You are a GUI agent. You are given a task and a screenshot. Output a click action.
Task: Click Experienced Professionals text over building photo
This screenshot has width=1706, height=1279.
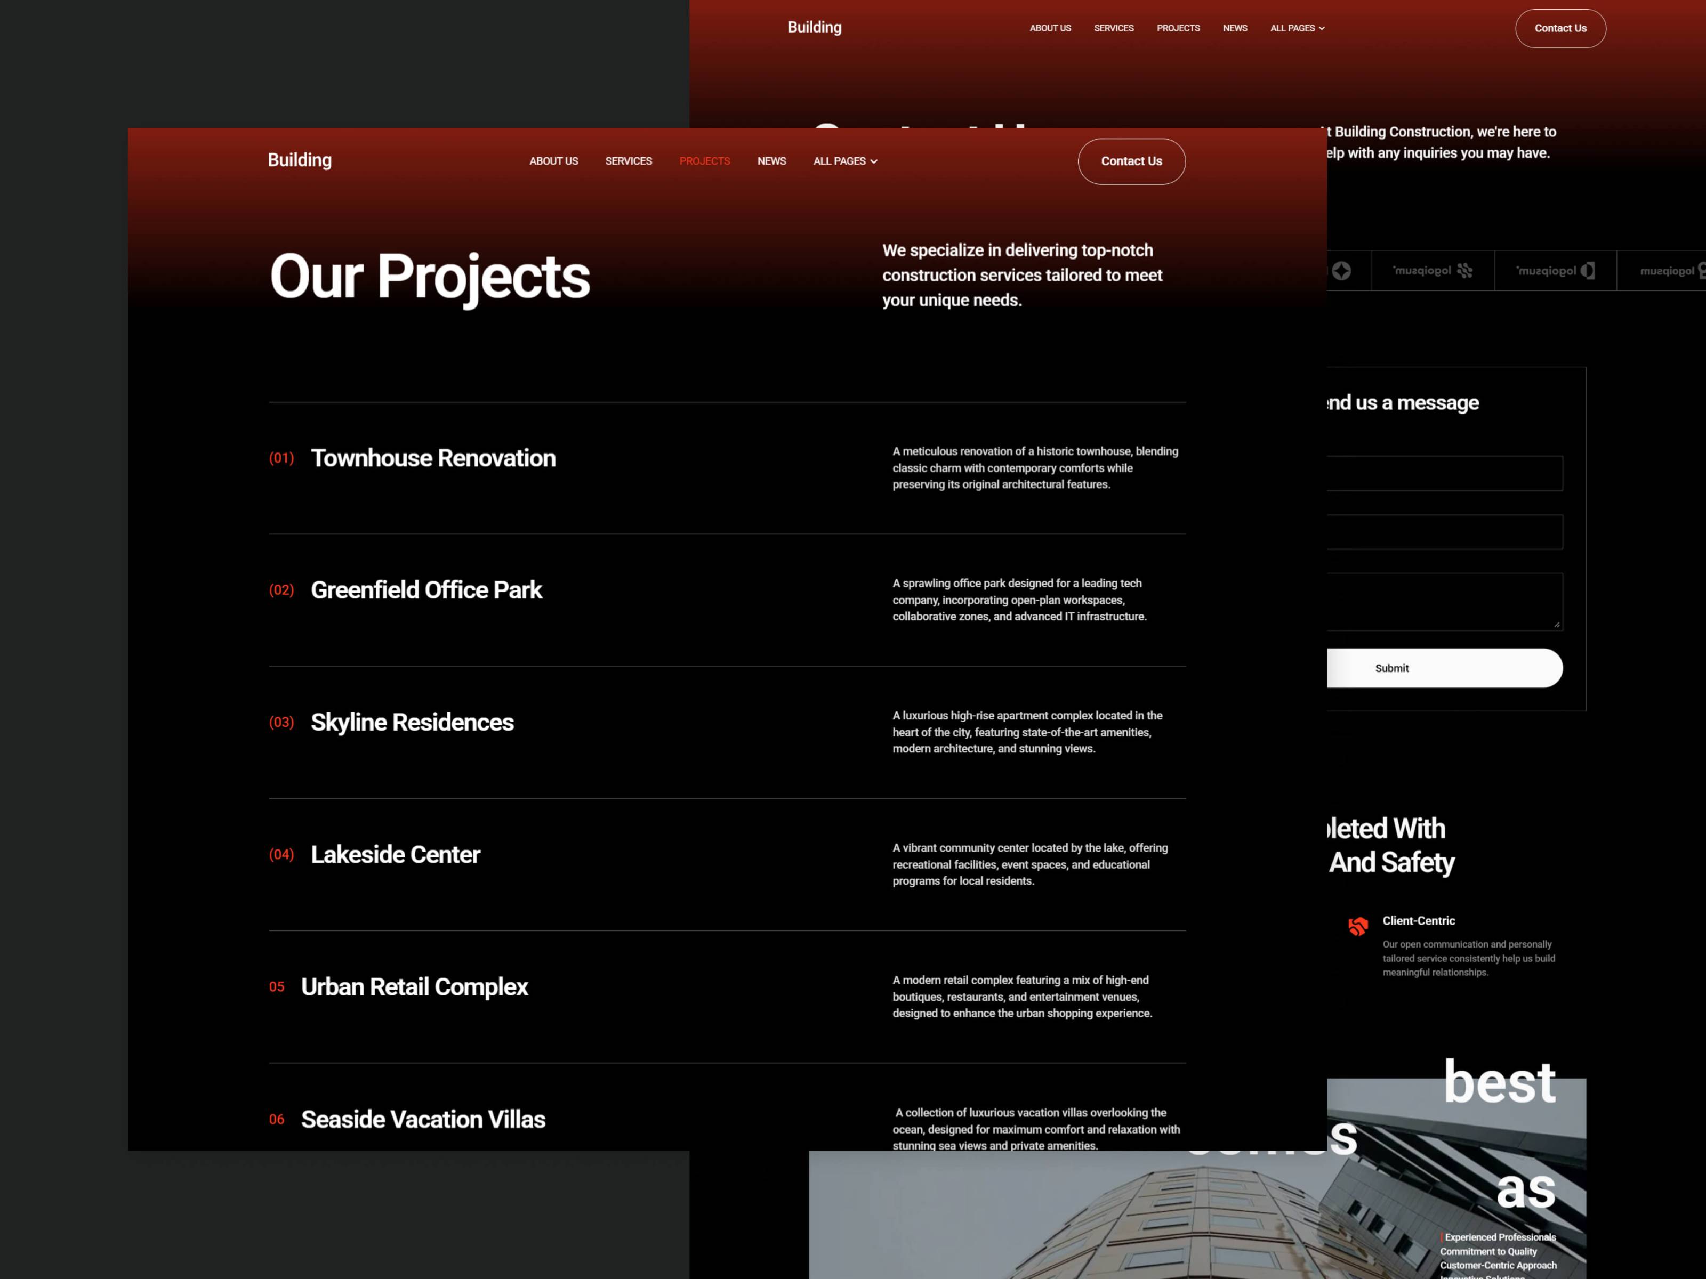pyautogui.click(x=1500, y=1237)
